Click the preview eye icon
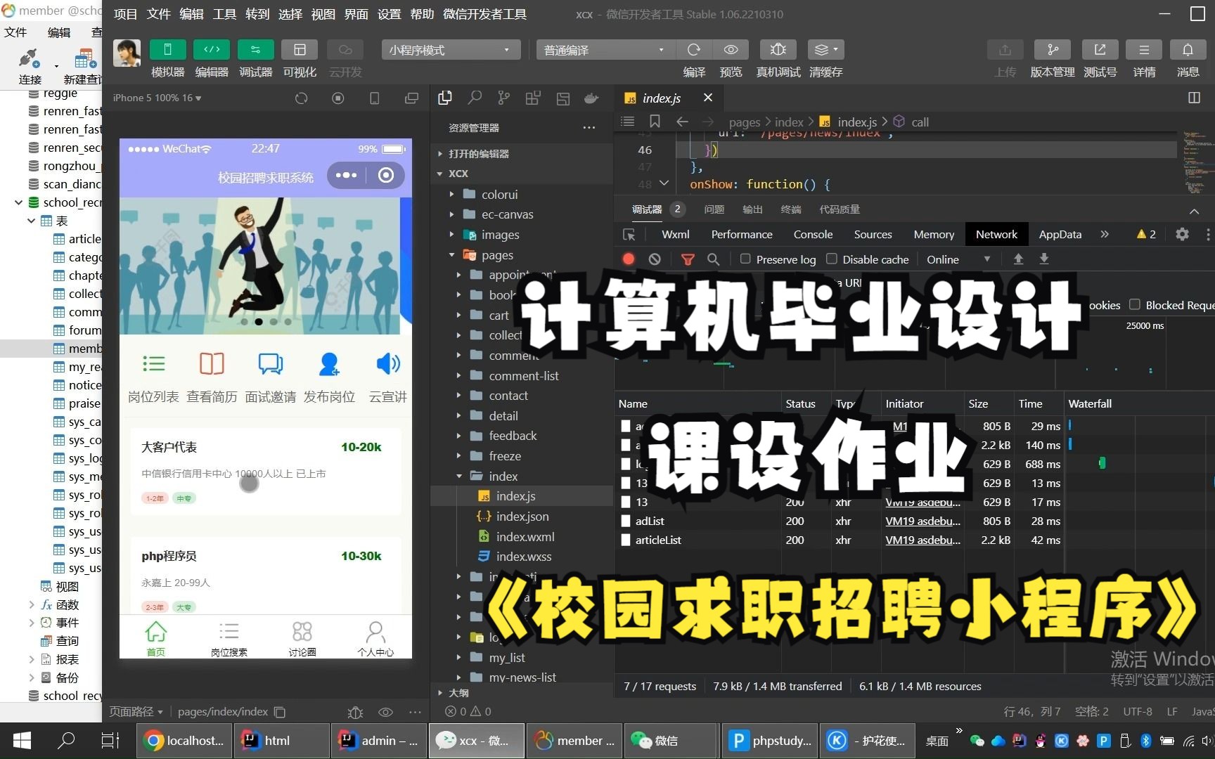 731,50
